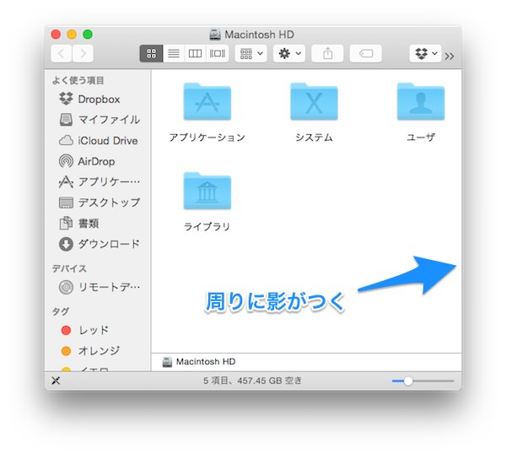Open 書類 in the sidebar
The height and width of the screenshot is (454, 506).
click(97, 223)
